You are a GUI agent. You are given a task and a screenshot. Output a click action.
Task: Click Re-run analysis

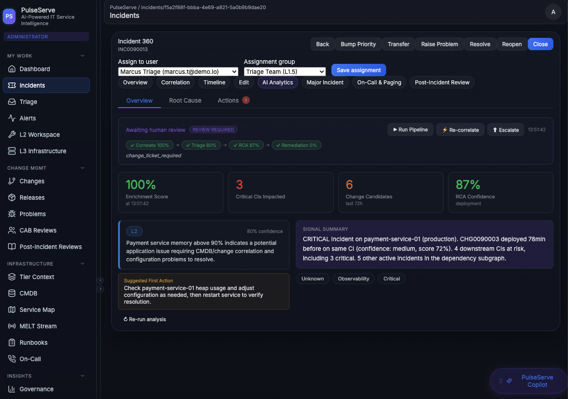pos(145,319)
